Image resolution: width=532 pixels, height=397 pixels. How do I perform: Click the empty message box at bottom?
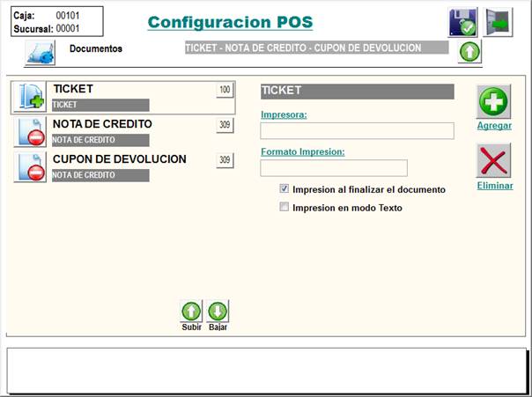click(x=267, y=371)
